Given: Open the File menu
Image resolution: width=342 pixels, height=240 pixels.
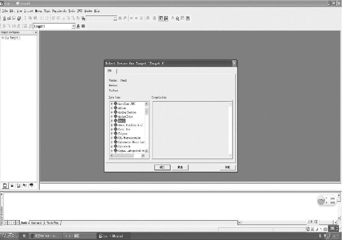Looking at the screenshot, I should click(x=5, y=11).
